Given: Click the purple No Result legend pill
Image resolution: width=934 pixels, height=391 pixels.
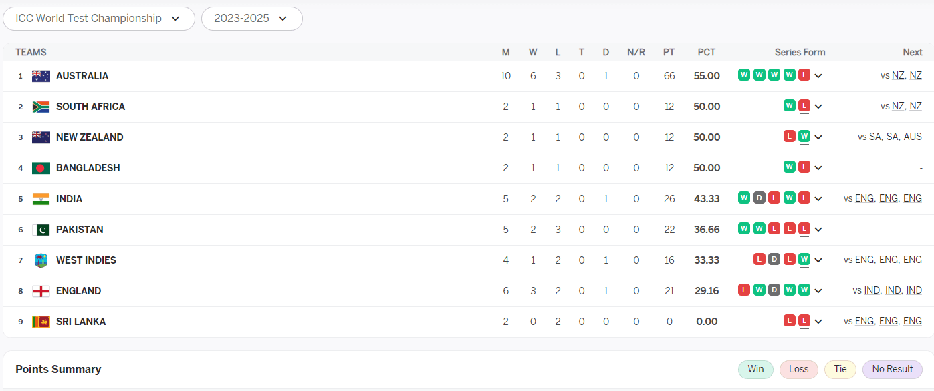Looking at the screenshot, I should point(892,370).
